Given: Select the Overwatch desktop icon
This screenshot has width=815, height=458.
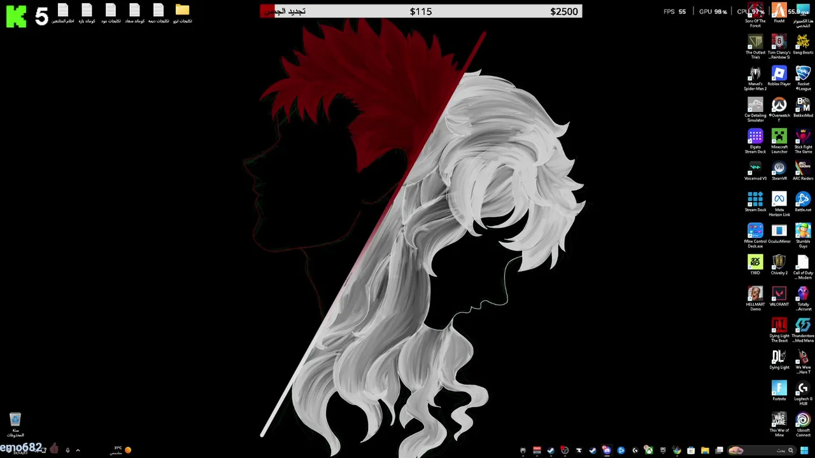Looking at the screenshot, I should [779, 110].
